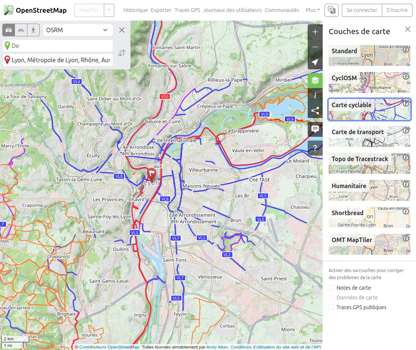Select the Topo de Tracestrack layer
Screen dimensions: 416x350
(x=369, y=163)
